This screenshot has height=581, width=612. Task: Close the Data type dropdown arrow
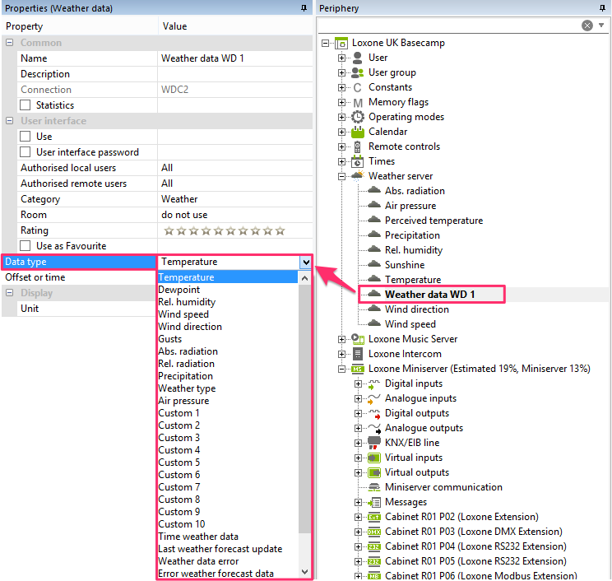[305, 262]
